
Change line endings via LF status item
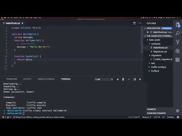click(x=163, y=117)
